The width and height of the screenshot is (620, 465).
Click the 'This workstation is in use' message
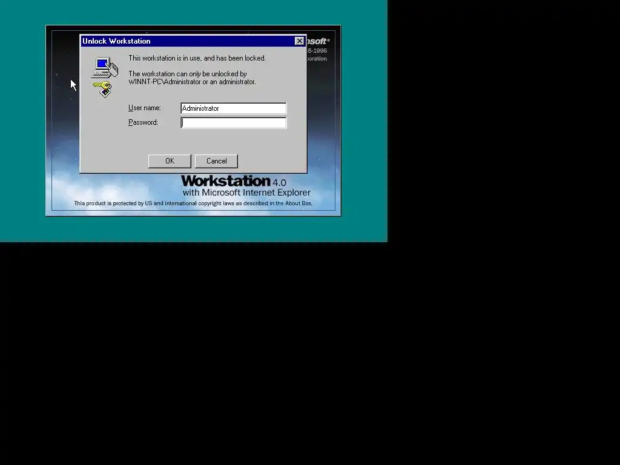(197, 58)
